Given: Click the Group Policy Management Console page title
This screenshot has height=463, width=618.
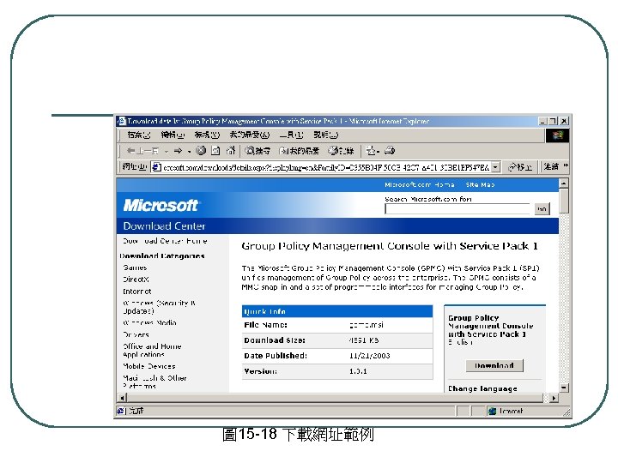Looking at the screenshot, I should tap(390, 246).
